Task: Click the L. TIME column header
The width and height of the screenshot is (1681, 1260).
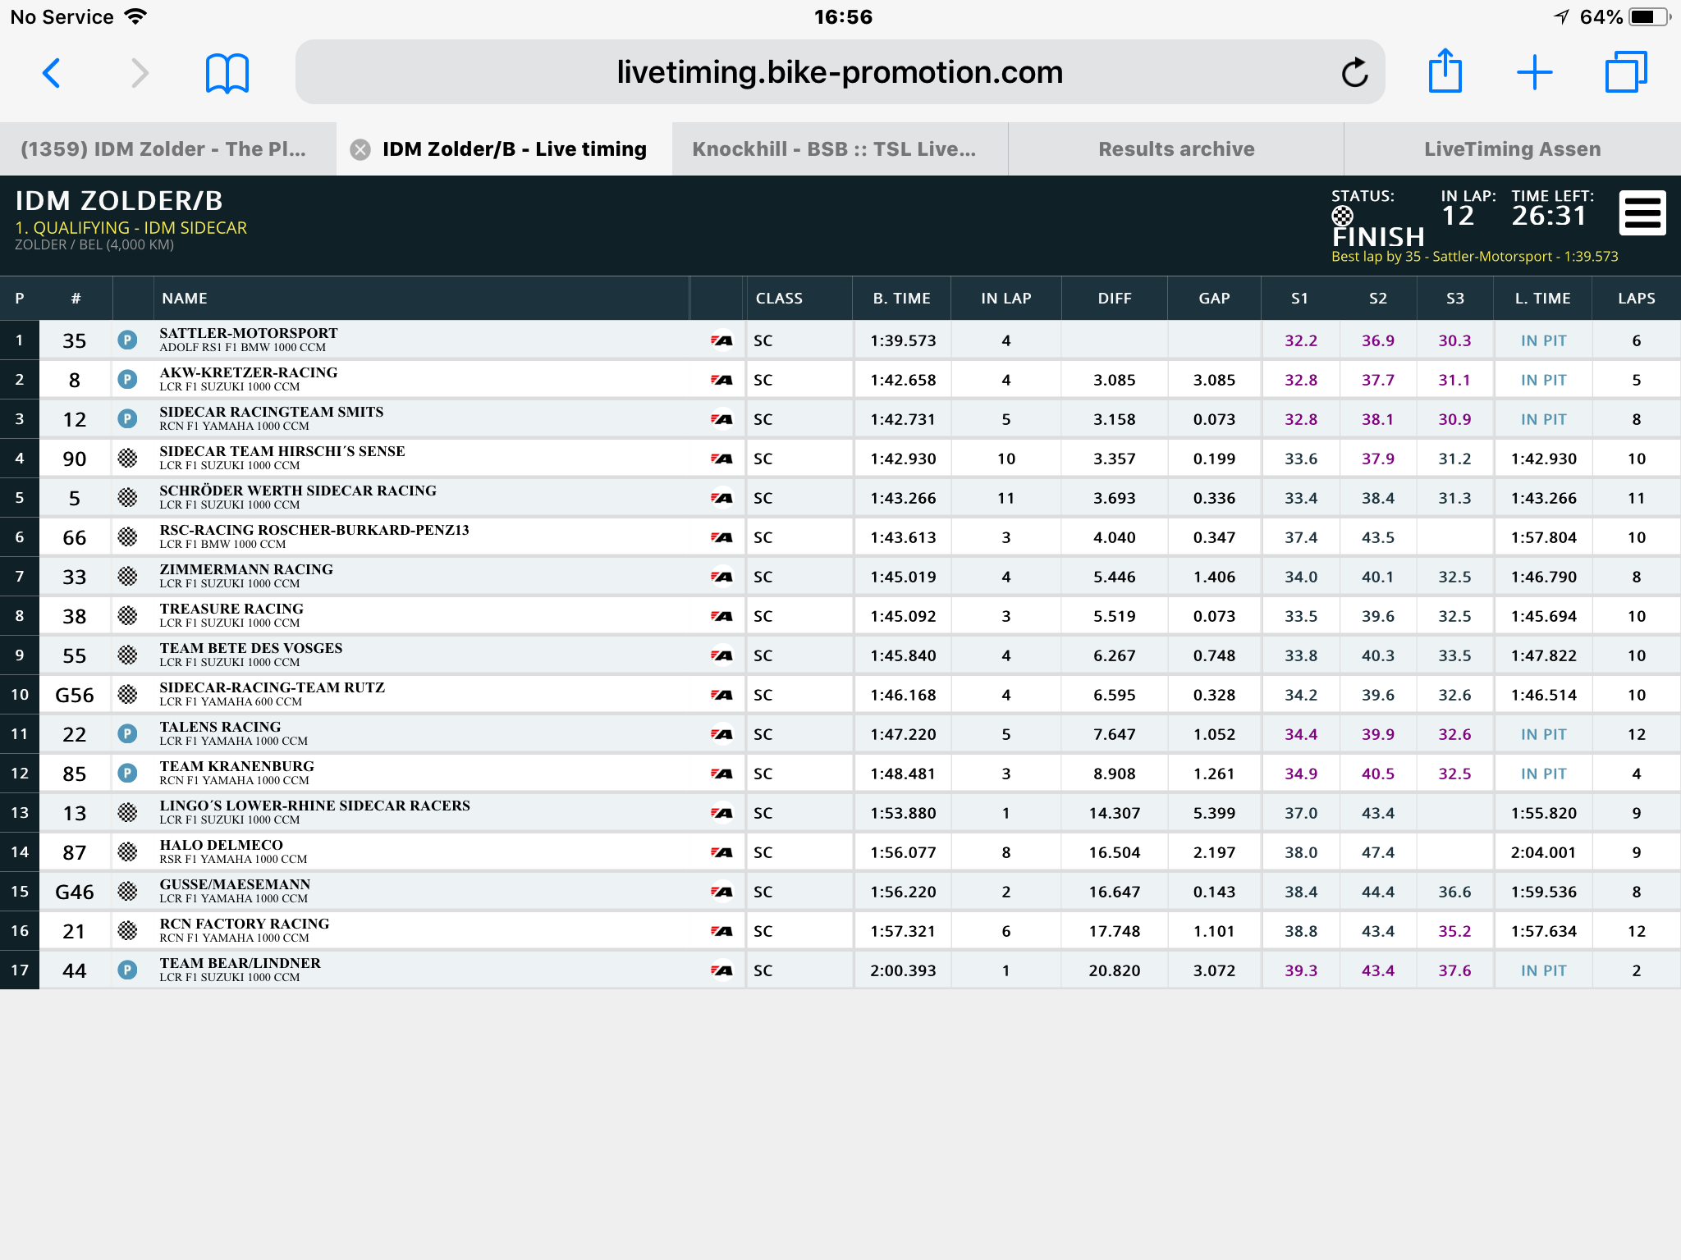Action: (1543, 299)
